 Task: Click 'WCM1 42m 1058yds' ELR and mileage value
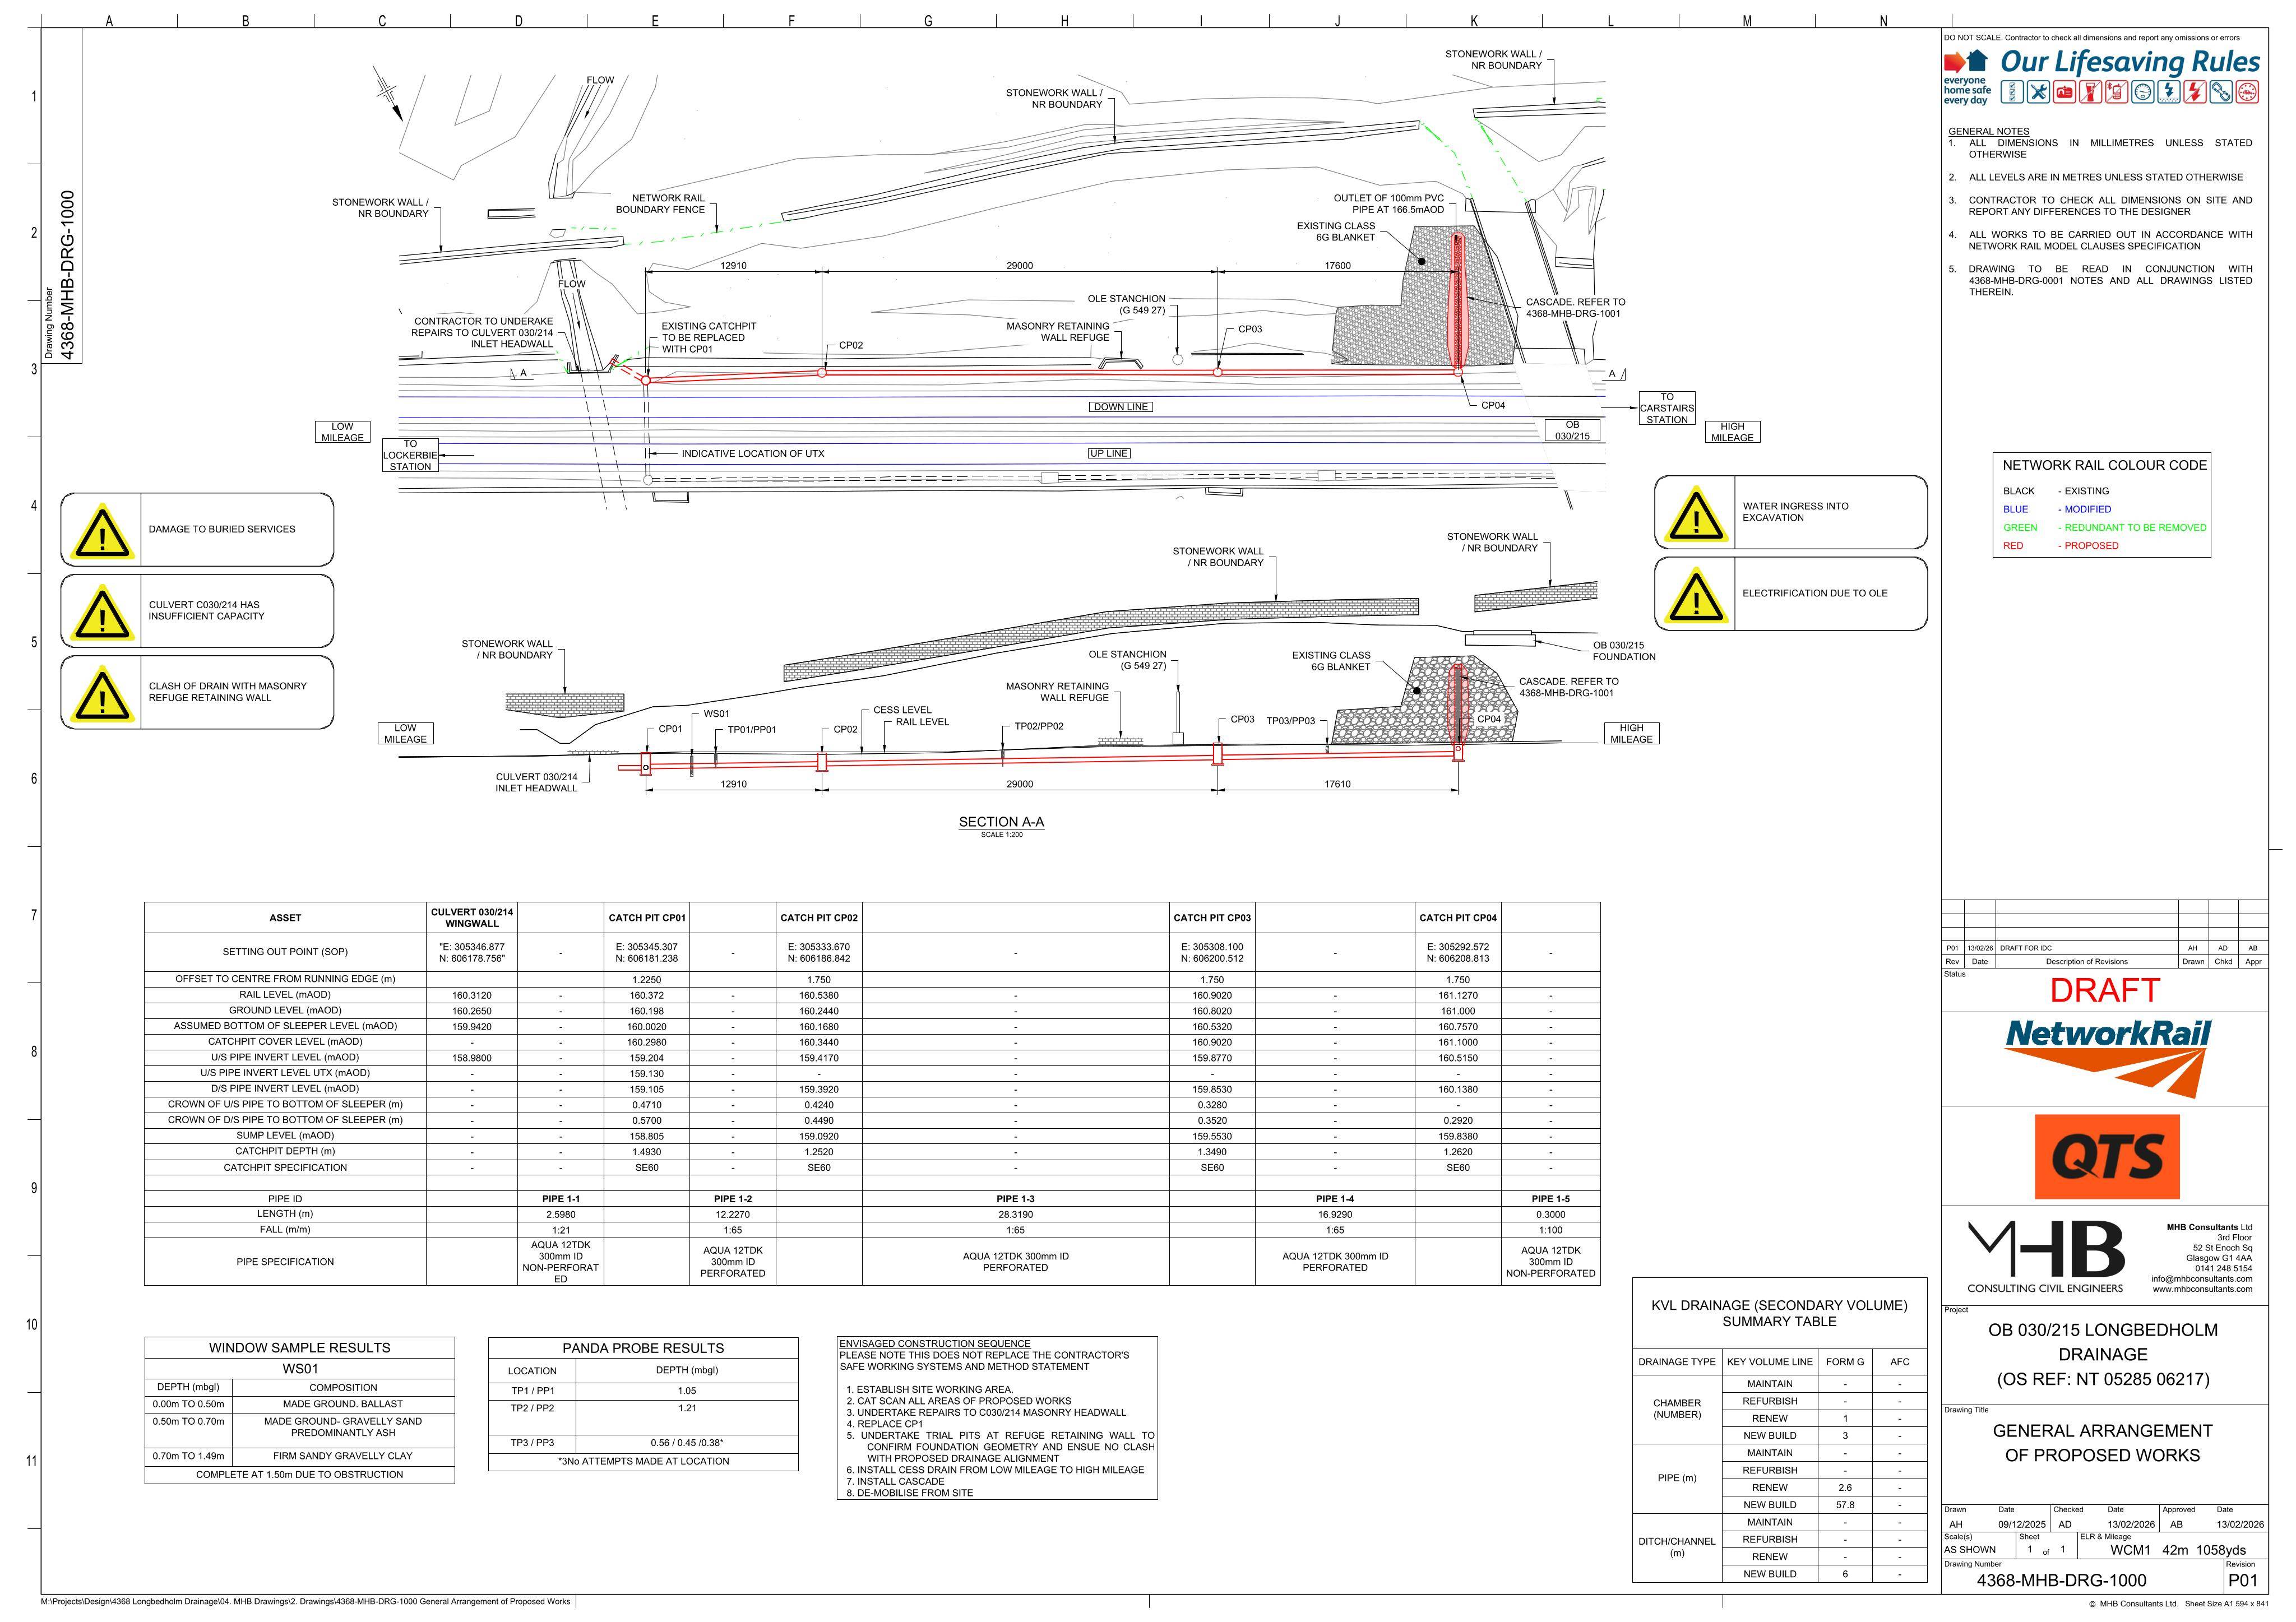[x=2177, y=1550]
